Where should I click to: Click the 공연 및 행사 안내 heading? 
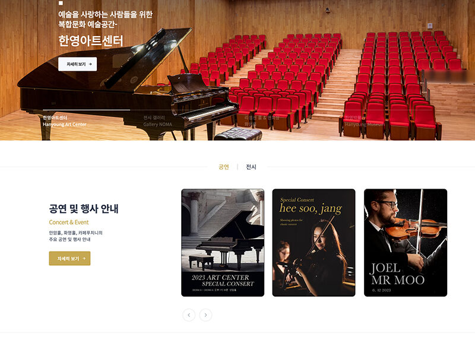[x=84, y=209]
